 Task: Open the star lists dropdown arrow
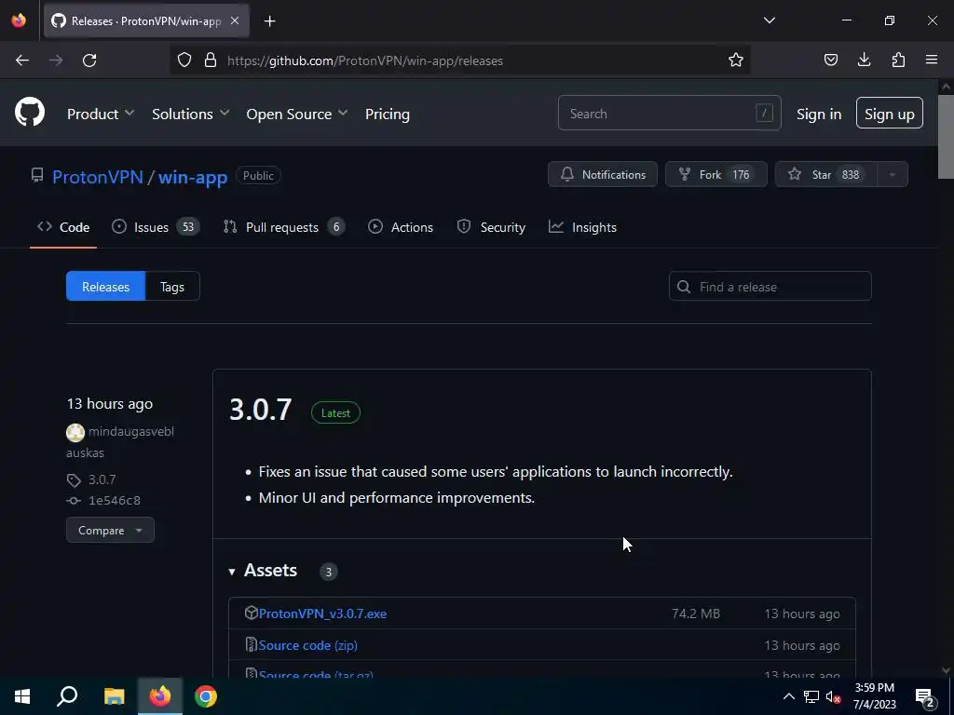pyautogui.click(x=892, y=174)
